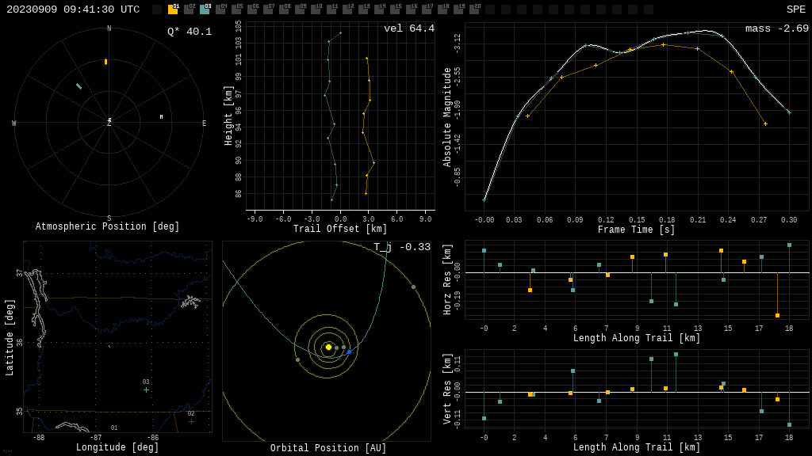Click the mass -2.69 readout
This screenshot has height=456, width=812.
[x=777, y=28]
